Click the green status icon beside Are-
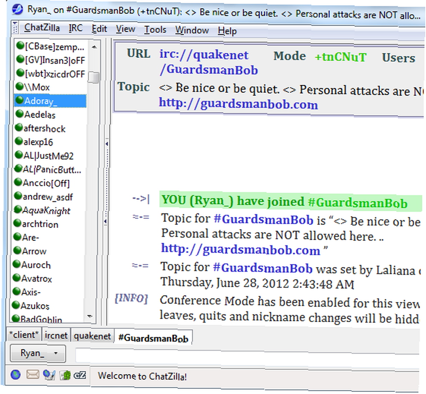The width and height of the screenshot is (426, 394). [x=17, y=236]
